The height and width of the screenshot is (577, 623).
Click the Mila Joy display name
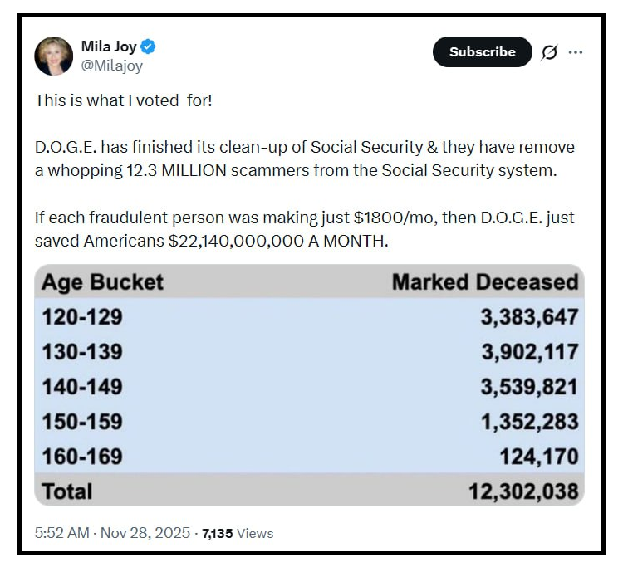[108, 46]
